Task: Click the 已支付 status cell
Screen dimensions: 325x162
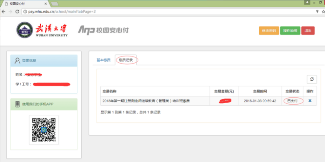Action: pyautogui.click(x=293, y=101)
